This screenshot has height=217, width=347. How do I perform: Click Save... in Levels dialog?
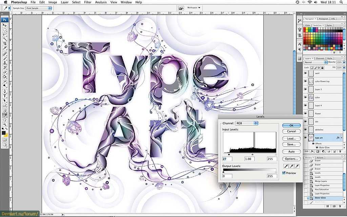[291, 144]
